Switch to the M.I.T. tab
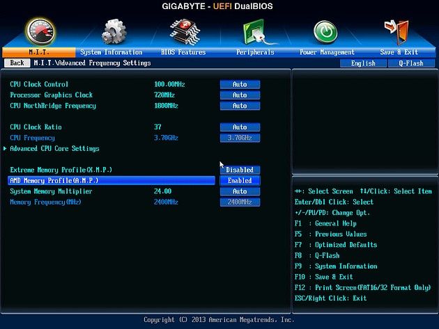The width and height of the screenshot is (439, 329). [39, 52]
